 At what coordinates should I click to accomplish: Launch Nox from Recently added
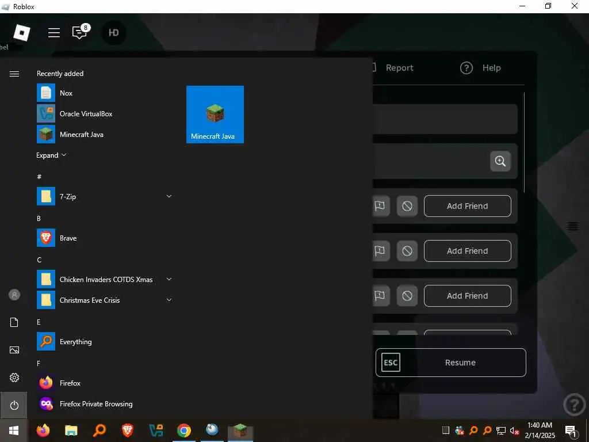(x=105, y=93)
